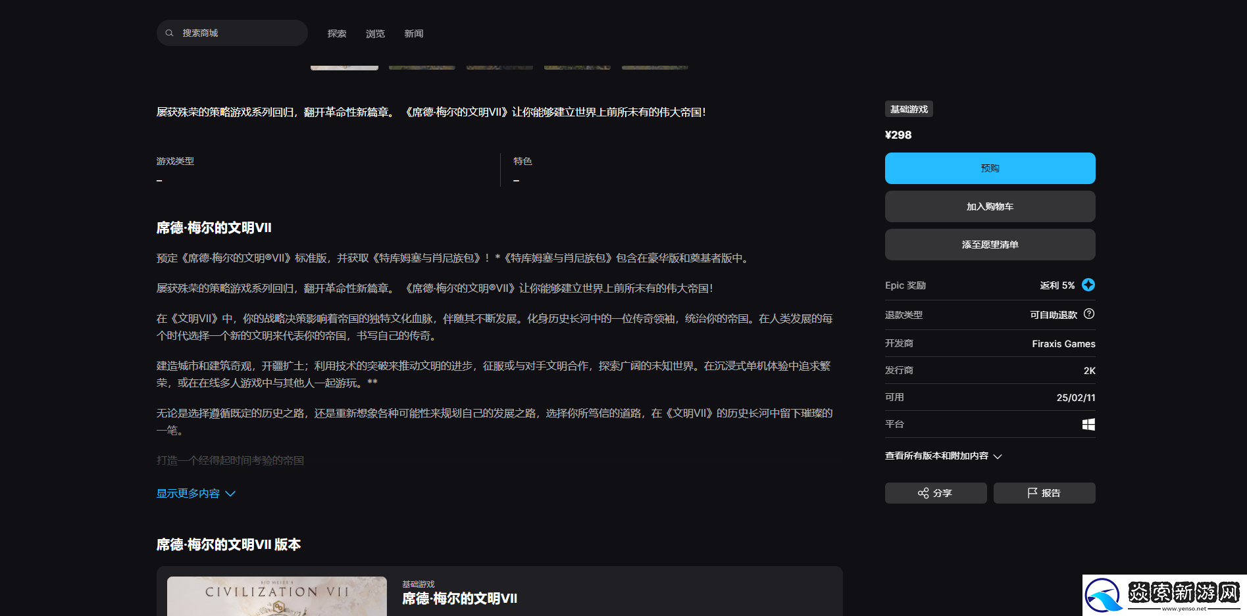Viewport: 1247px width, 616px height.
Task: Open the 探索 menu item
Action: (336, 34)
